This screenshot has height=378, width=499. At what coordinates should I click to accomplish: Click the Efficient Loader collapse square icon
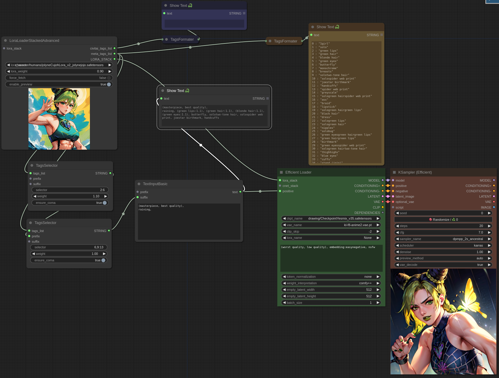point(281,172)
